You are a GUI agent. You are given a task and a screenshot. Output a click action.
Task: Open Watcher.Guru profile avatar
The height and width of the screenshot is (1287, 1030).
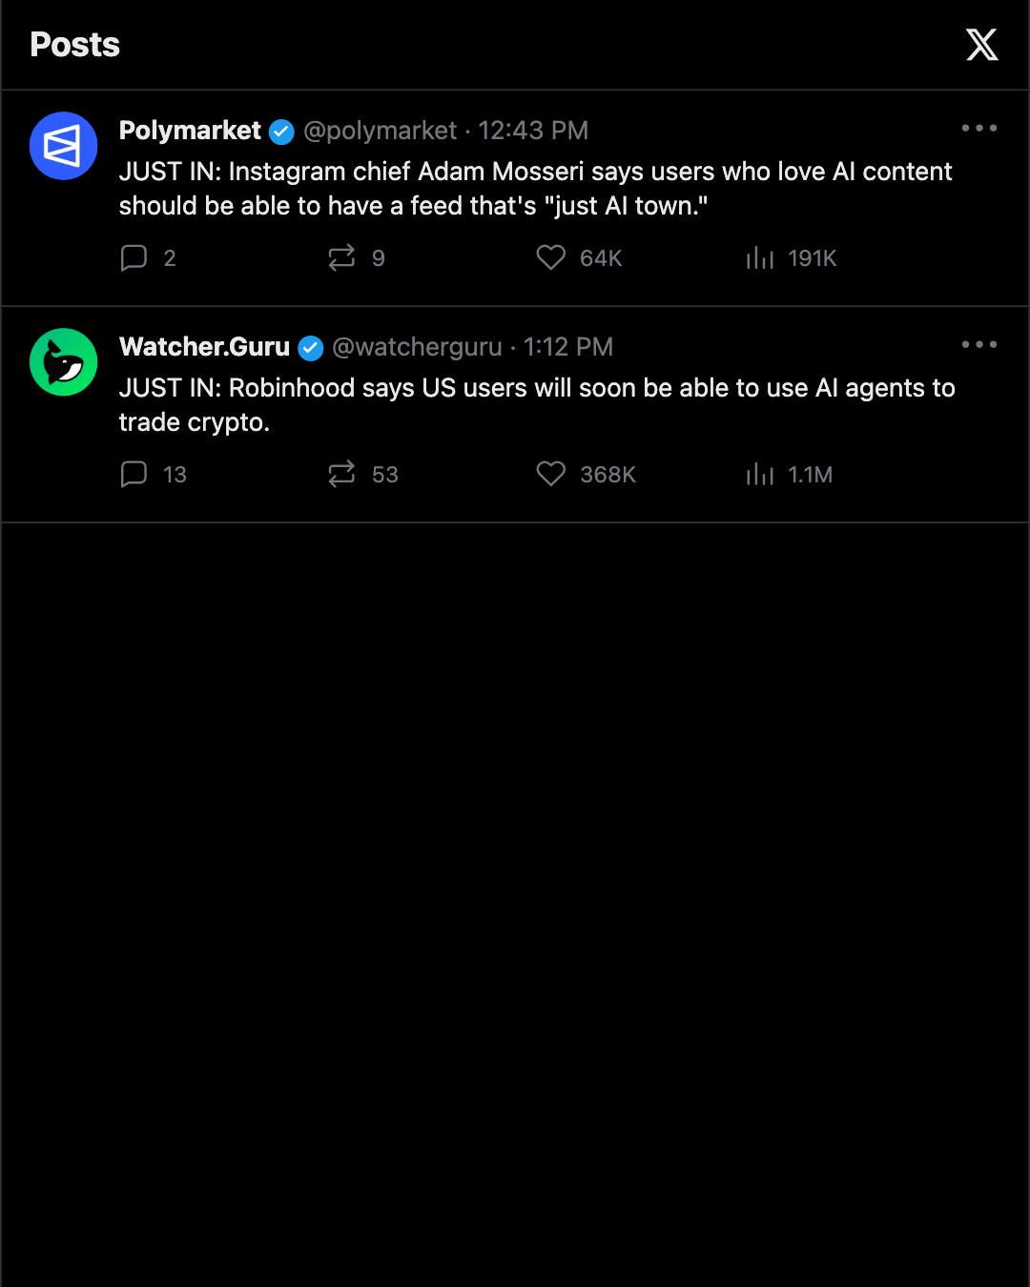tap(64, 362)
